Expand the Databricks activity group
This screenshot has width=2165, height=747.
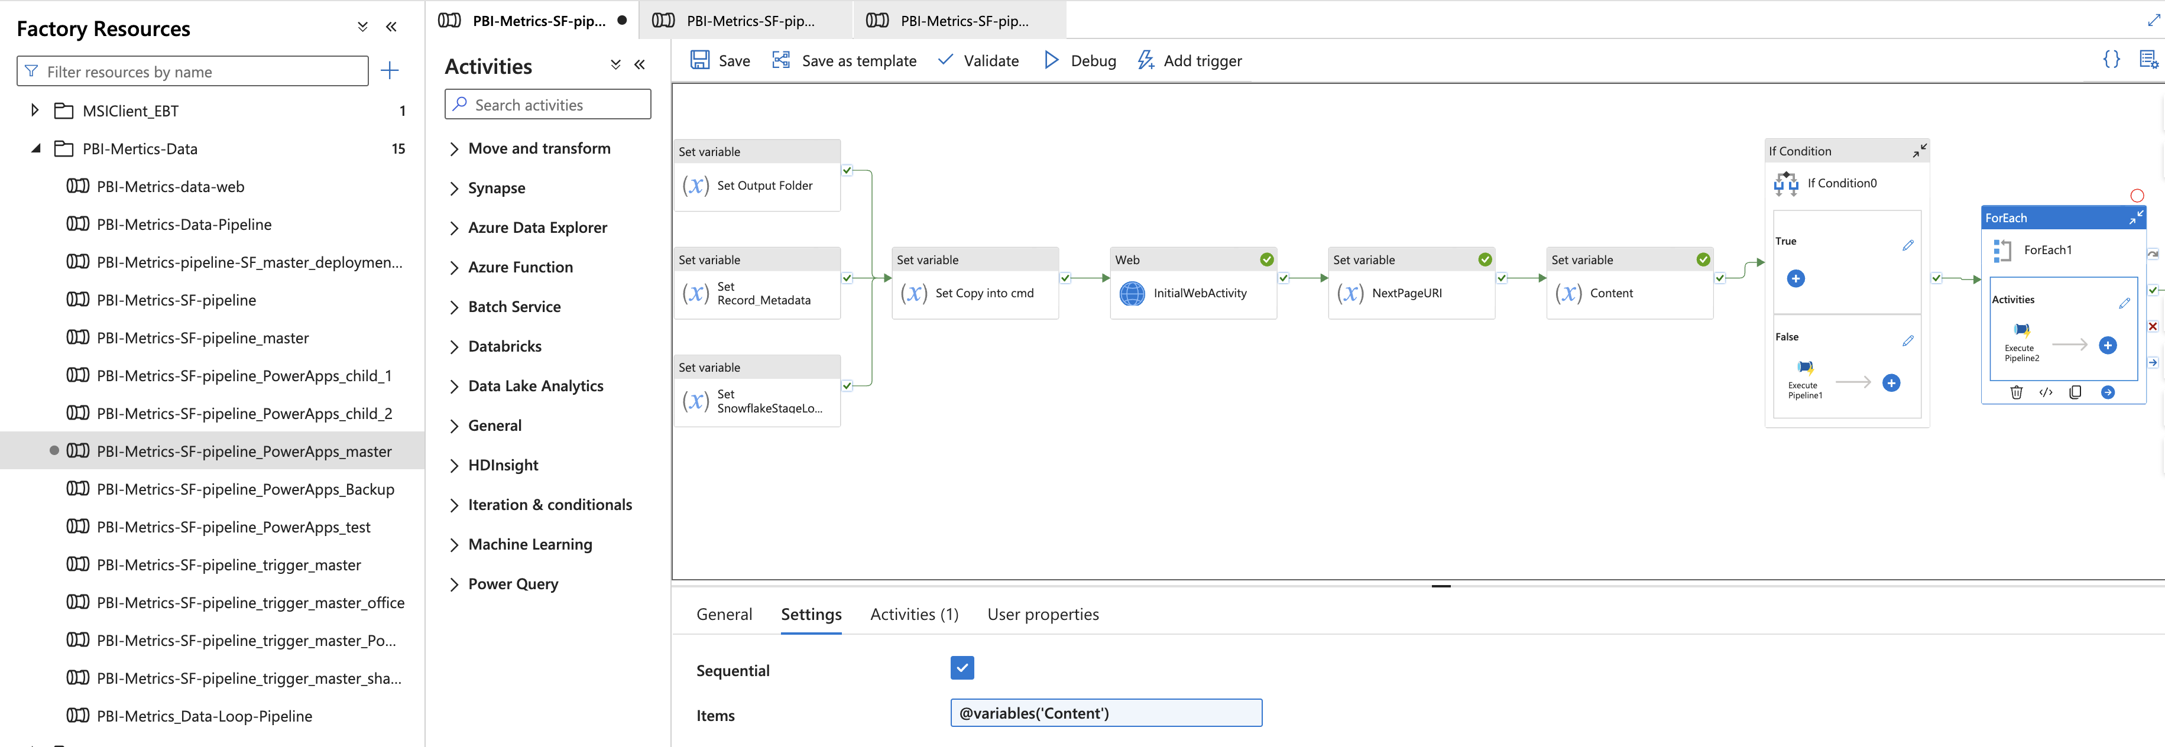point(455,346)
